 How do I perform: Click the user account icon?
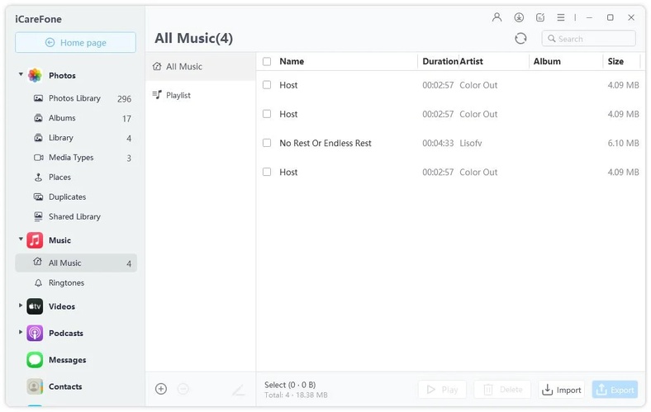click(x=497, y=17)
